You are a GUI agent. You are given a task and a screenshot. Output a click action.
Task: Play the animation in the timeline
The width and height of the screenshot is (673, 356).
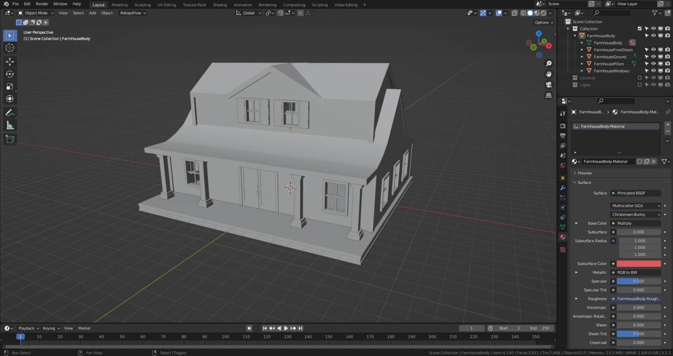(x=286, y=328)
